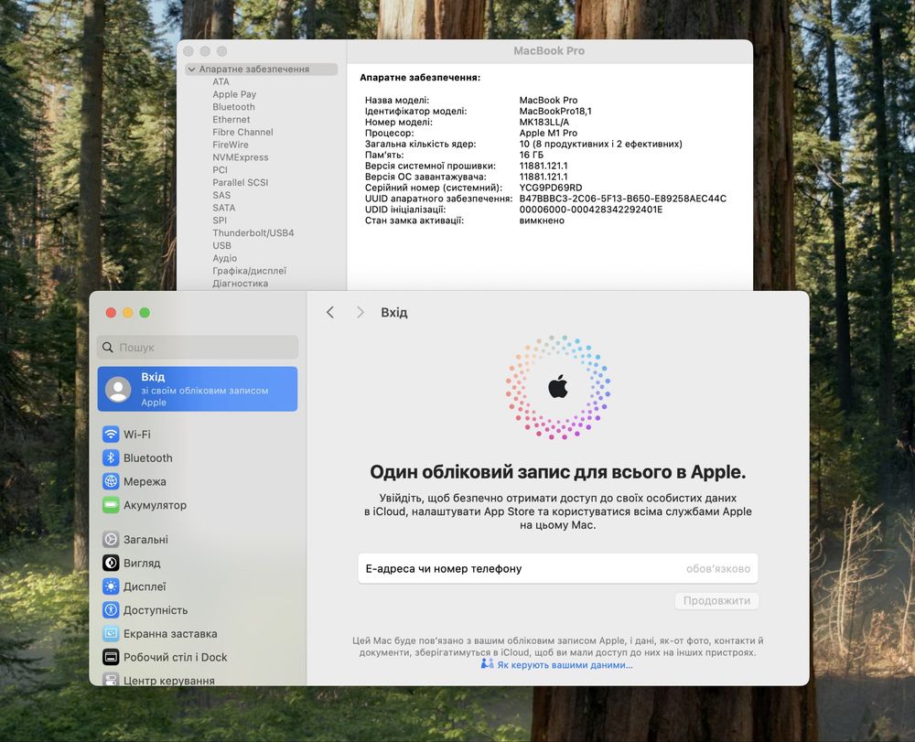Select SATA in the hardware tree
The image size is (915, 742).
[x=224, y=208]
